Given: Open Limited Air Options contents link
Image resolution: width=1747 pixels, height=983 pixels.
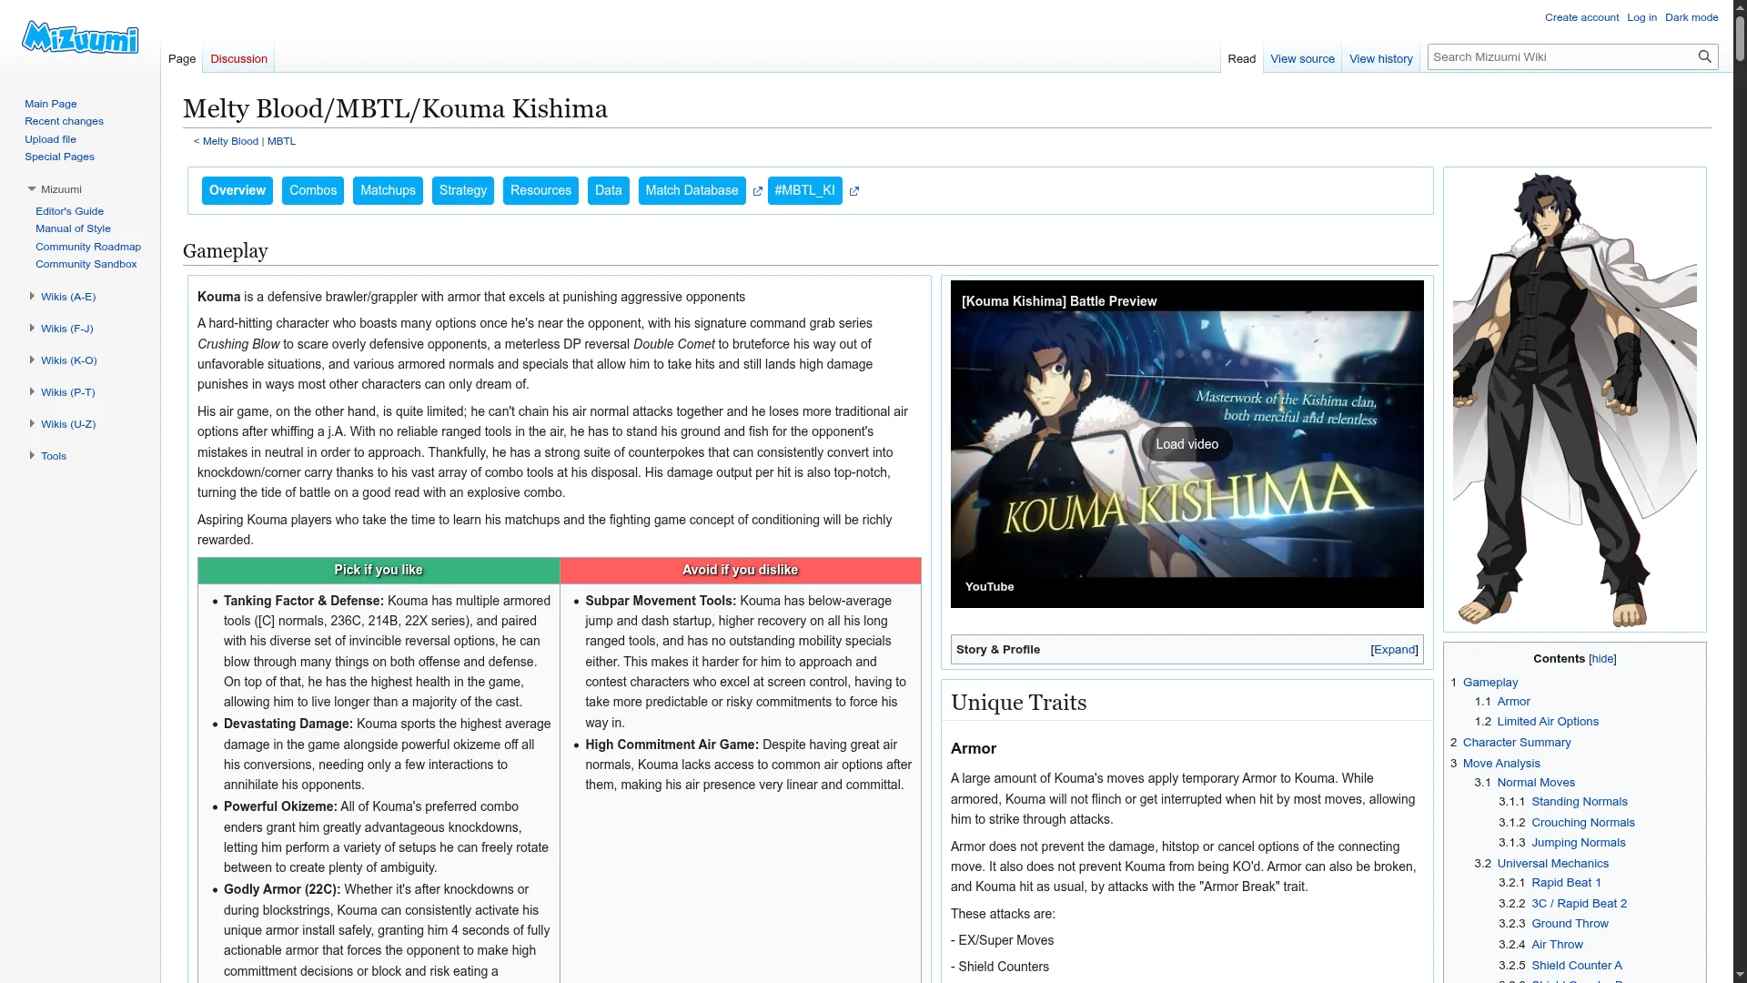Looking at the screenshot, I should coord(1547,722).
